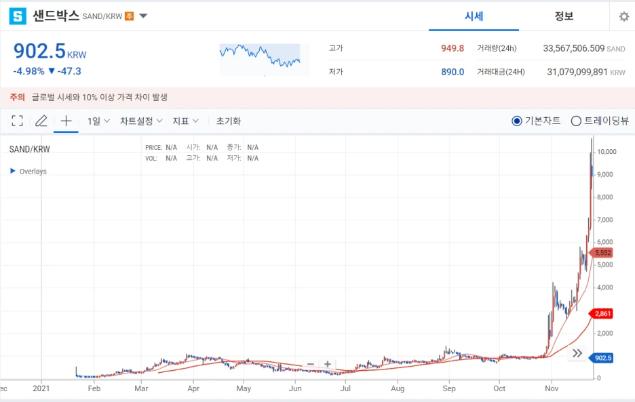Image resolution: width=635 pixels, height=402 pixels.
Task: Jump to latest candles double-arrow button
Action: click(577, 353)
